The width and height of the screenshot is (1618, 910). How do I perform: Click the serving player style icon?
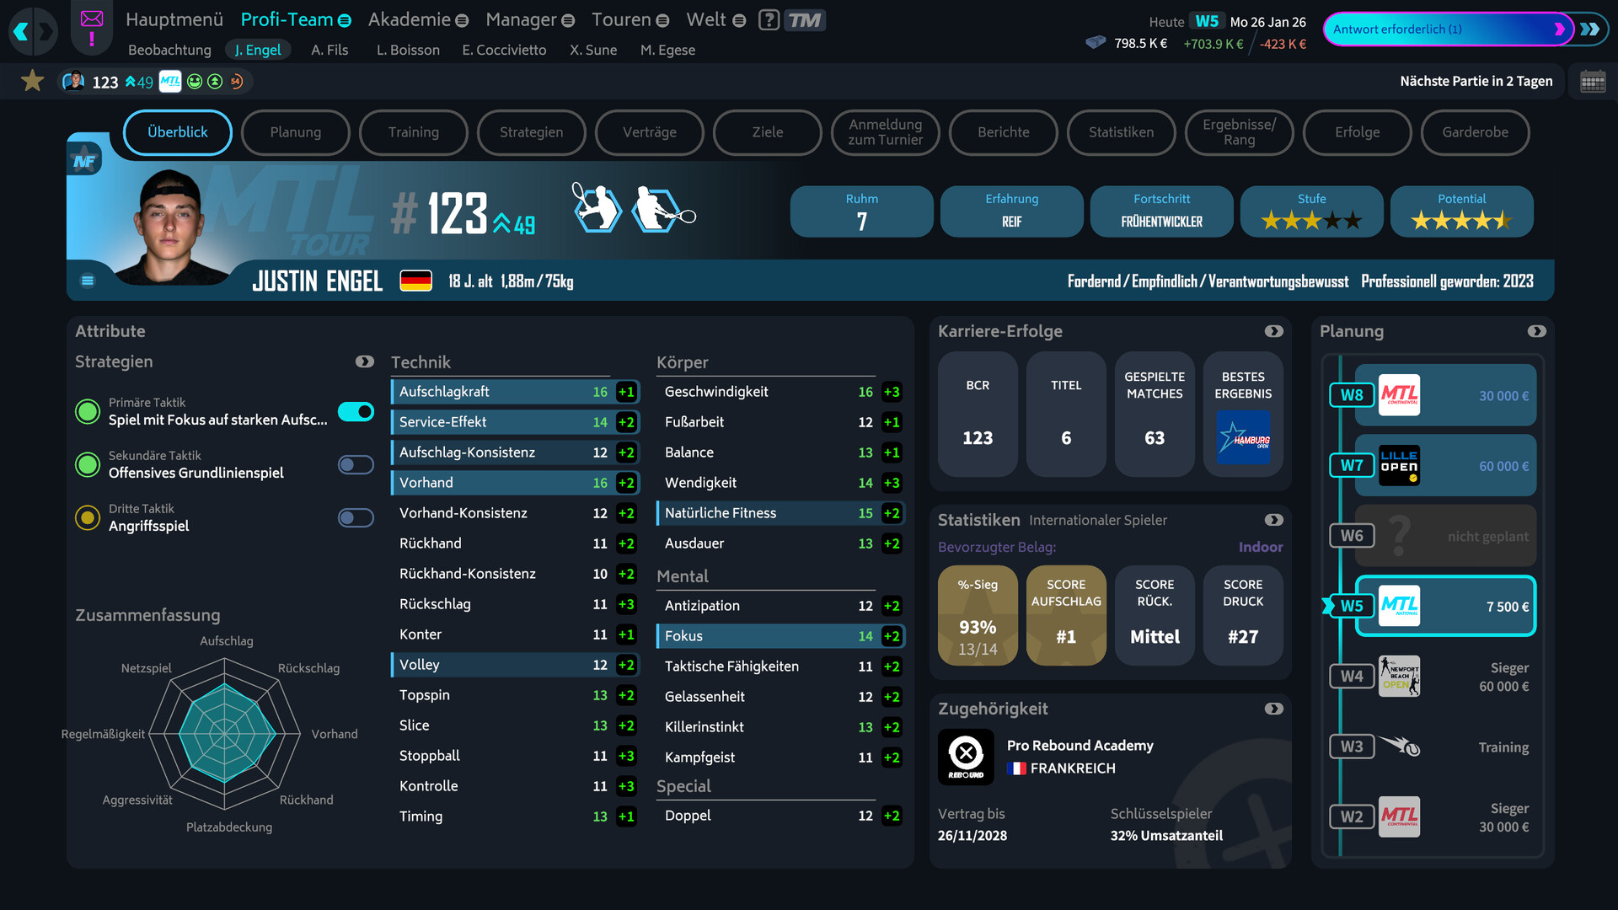coord(597,207)
